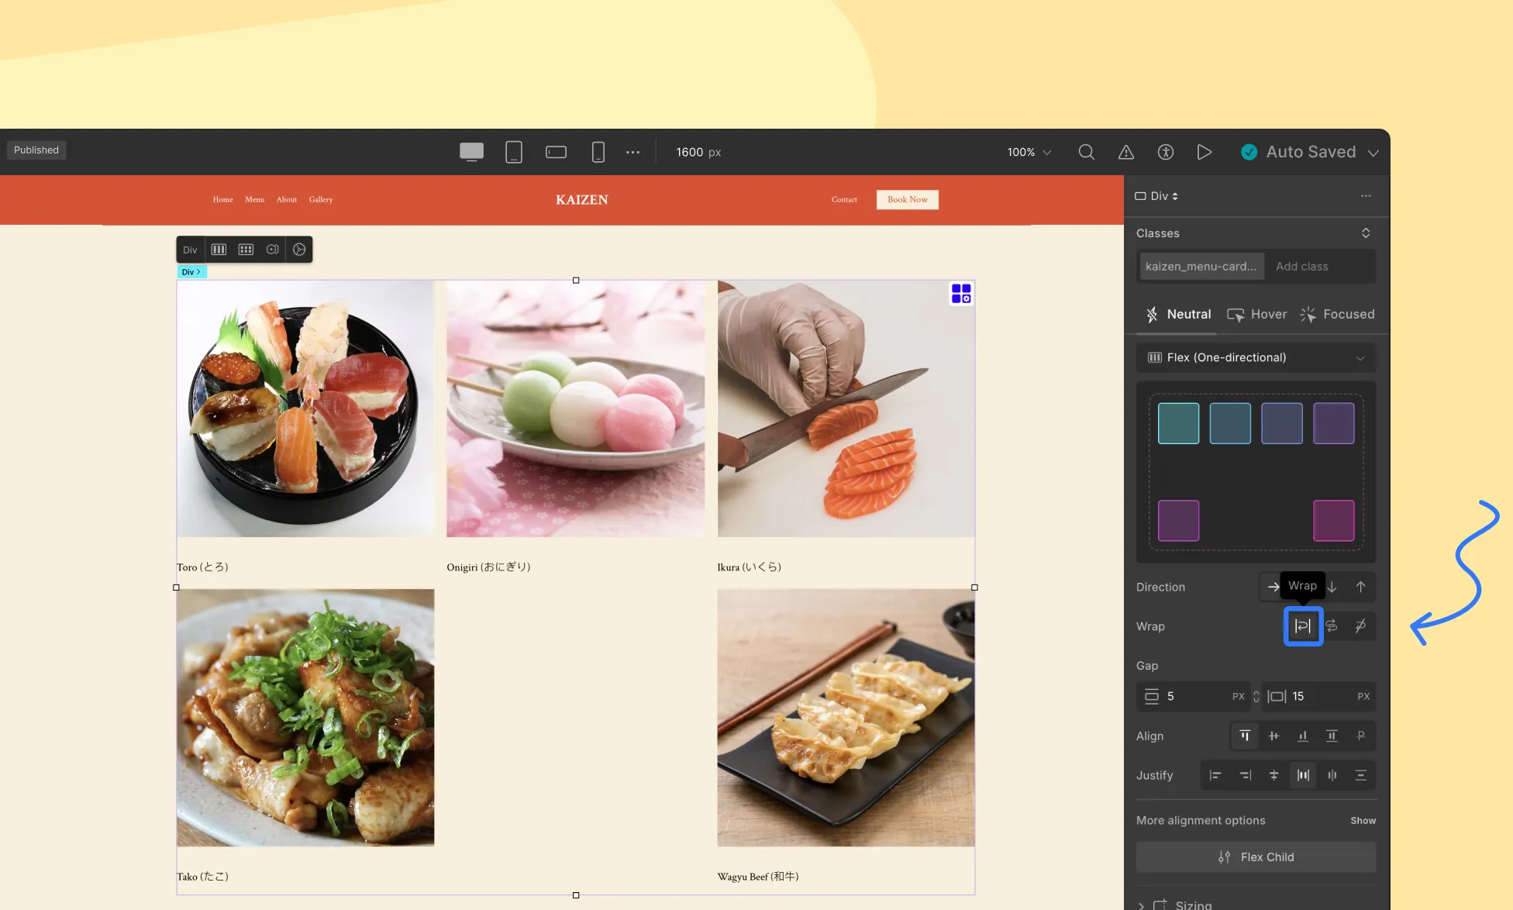
Task: Switch to the Focused state tab
Action: coord(1338,315)
